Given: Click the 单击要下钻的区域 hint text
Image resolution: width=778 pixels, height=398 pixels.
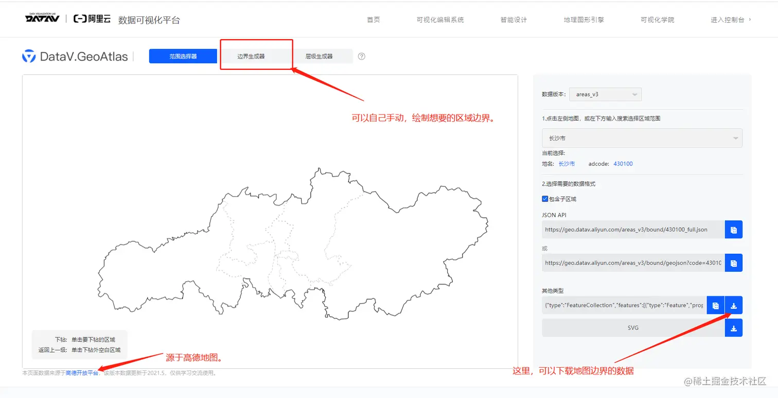Looking at the screenshot, I should point(93,339).
